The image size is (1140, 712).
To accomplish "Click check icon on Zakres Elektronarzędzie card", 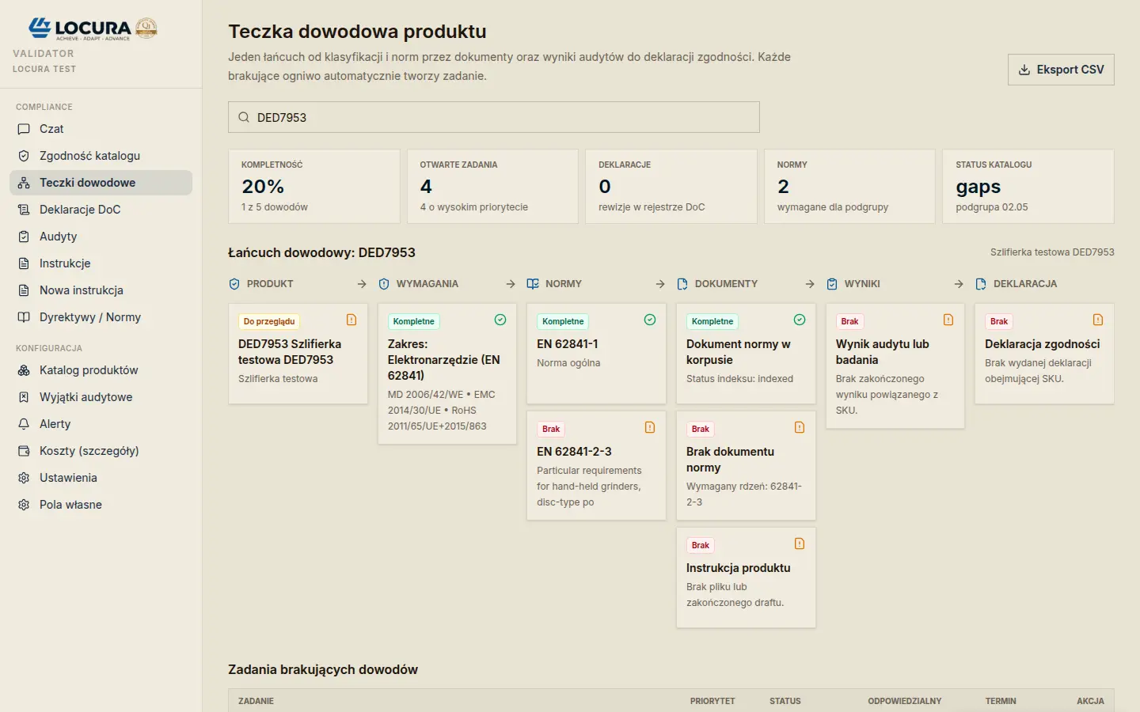I will coord(500,320).
